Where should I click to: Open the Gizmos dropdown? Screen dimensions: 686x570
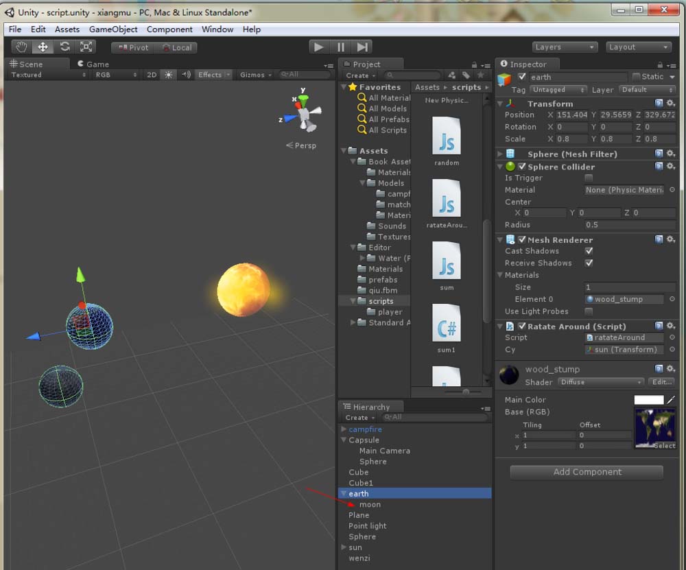[255, 75]
